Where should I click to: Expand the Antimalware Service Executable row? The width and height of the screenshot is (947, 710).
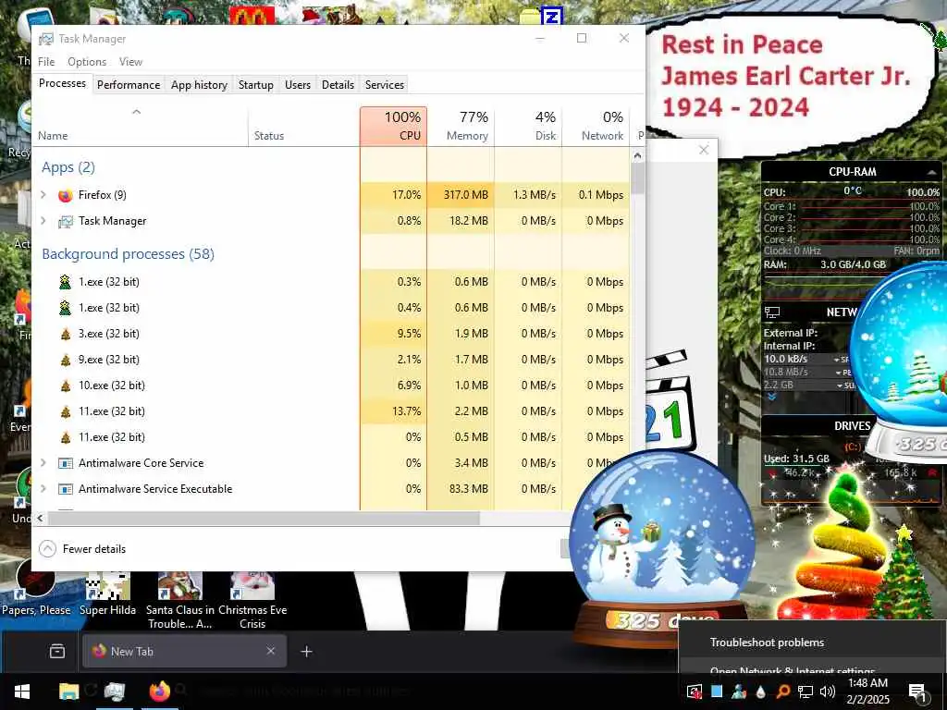43,488
